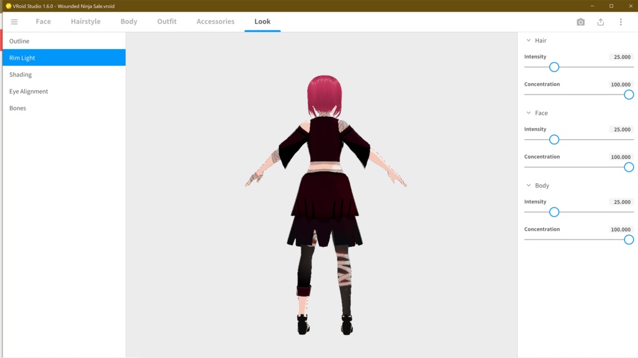The width and height of the screenshot is (638, 358).
Task: Adjust the Hair Intensity slider handle
Action: [554, 67]
